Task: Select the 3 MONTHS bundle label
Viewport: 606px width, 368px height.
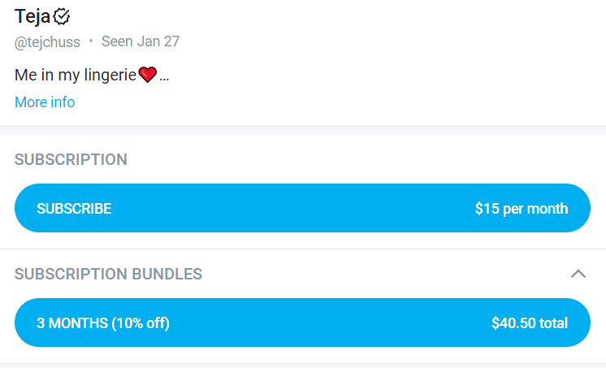Action: point(72,323)
